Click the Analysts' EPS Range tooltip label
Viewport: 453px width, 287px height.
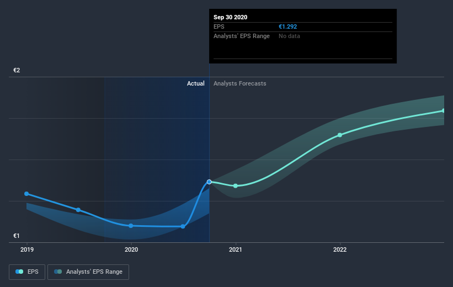coord(242,36)
